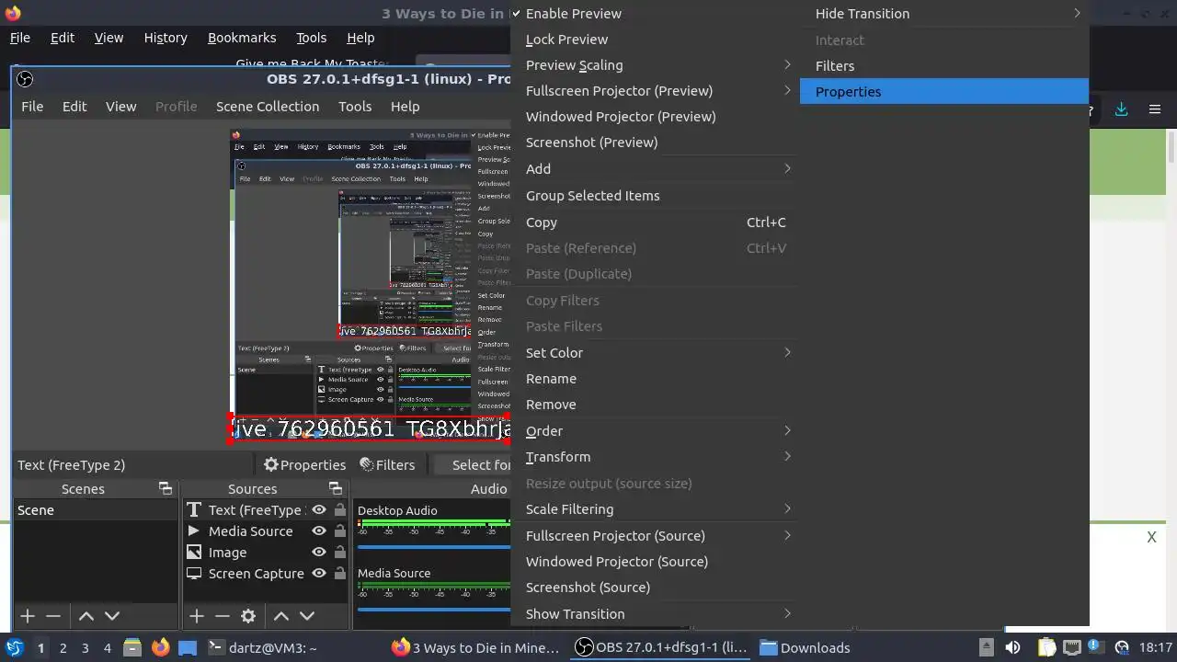This screenshot has height=662, width=1177.
Task: Remove selected source with the minus icon
Action: (222, 616)
